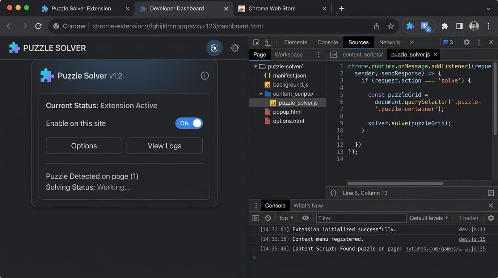The width and height of the screenshot is (498, 278).
Task: Click the pretty-print braces icon below the code
Action: tap(333, 193)
